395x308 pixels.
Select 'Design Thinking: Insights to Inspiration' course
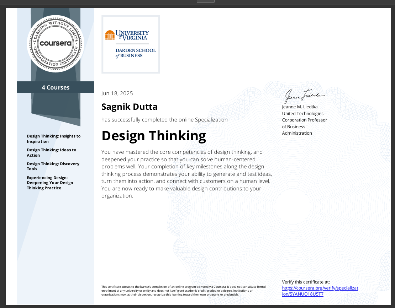click(x=53, y=139)
